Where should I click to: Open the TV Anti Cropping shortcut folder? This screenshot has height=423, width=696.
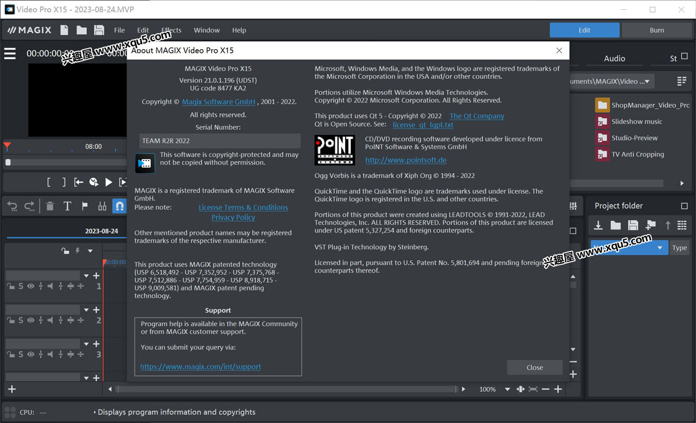(630, 154)
